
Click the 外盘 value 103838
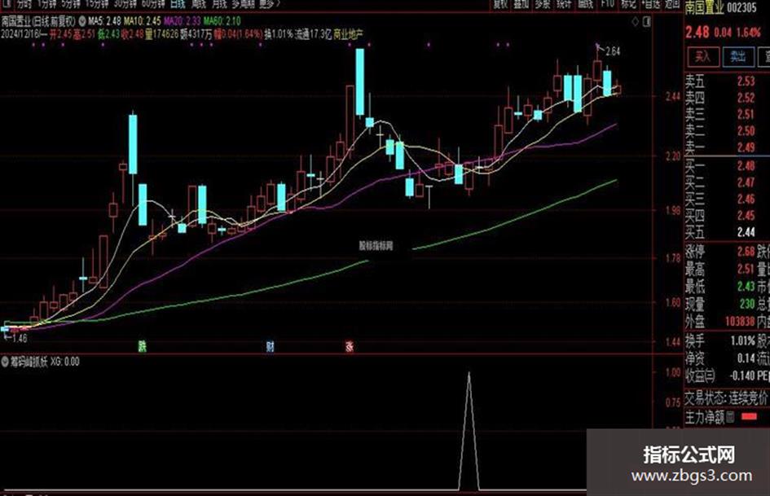coord(740,322)
